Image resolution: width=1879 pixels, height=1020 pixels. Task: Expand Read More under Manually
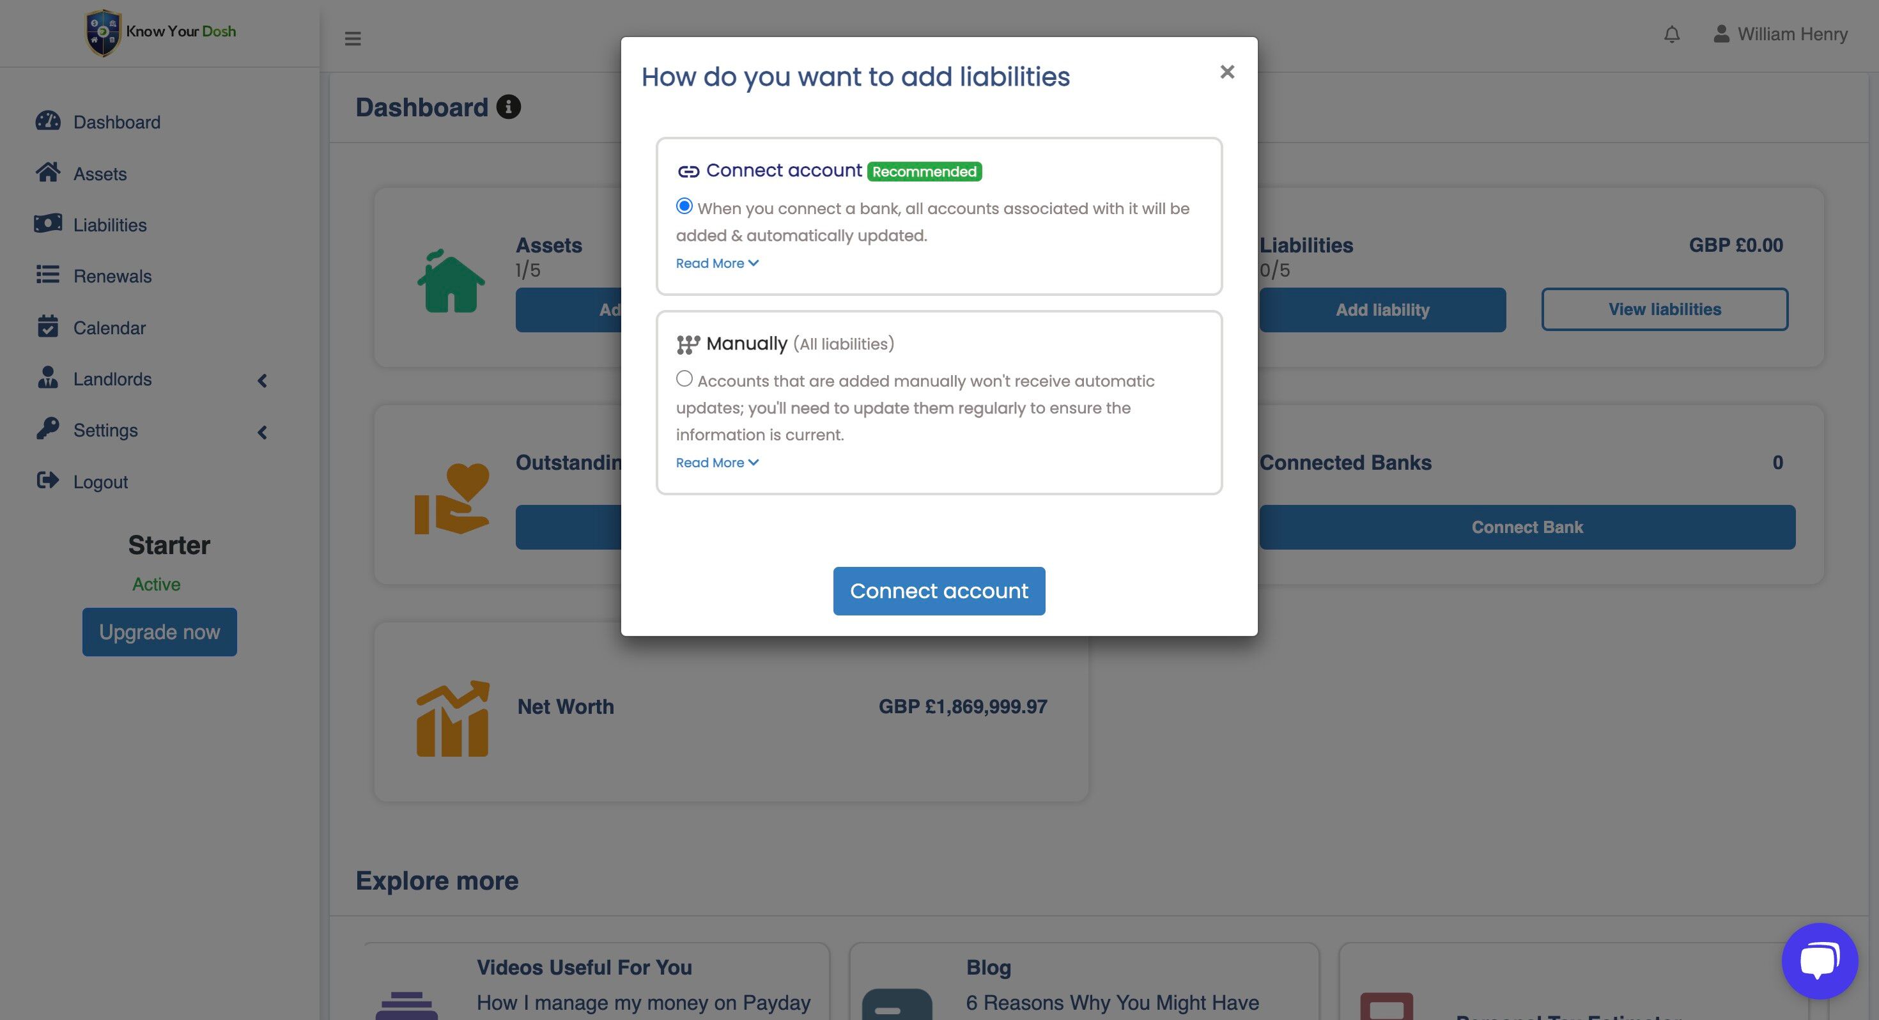717,463
